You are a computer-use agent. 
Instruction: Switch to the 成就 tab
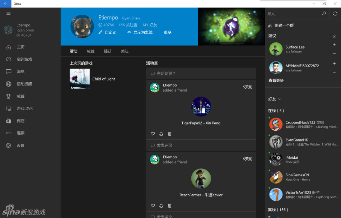[x=90, y=51]
